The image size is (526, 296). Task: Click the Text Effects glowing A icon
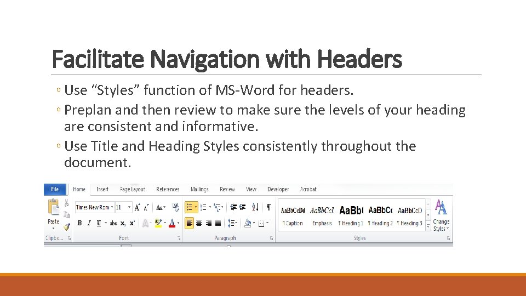pos(145,223)
